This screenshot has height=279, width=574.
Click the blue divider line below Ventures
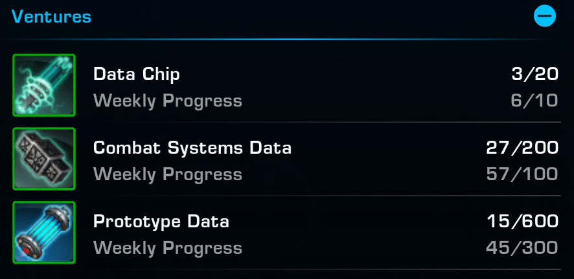[281, 39]
